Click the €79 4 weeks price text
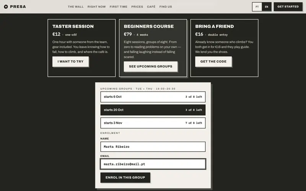Image resolution: width=306 pixels, height=191 pixels. pos(136,34)
